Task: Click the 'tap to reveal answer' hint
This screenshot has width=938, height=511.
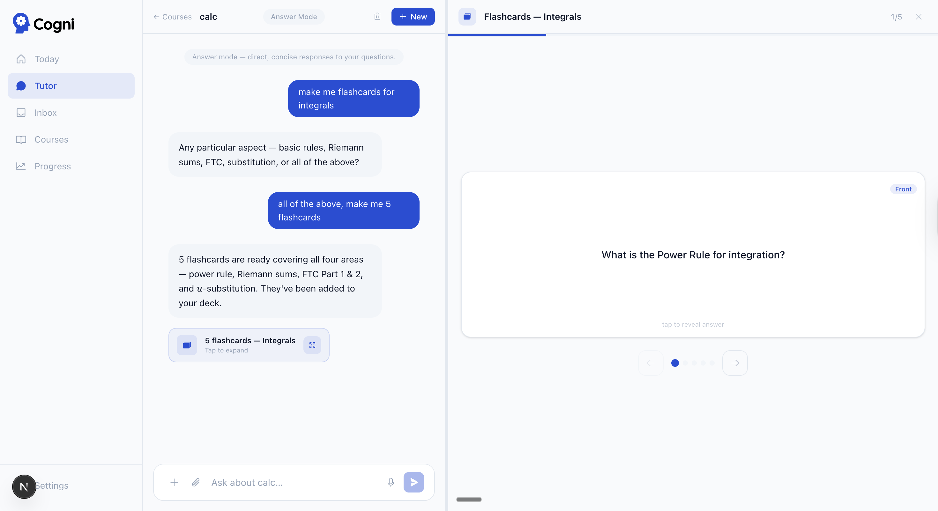Action: click(x=693, y=324)
